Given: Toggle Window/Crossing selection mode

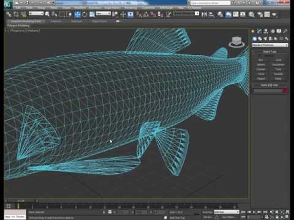Looking at the screenshot, I should tap(69, 14).
